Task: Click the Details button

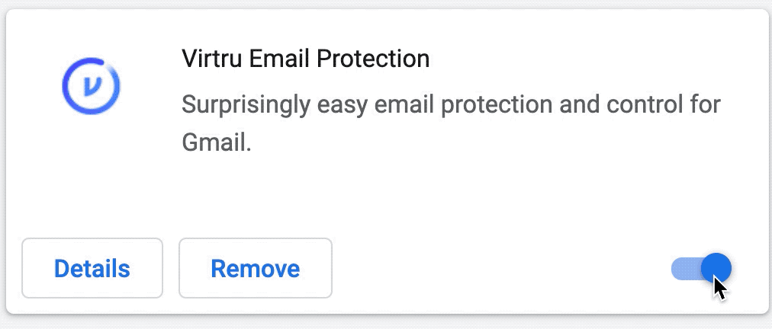Action: 92,268
